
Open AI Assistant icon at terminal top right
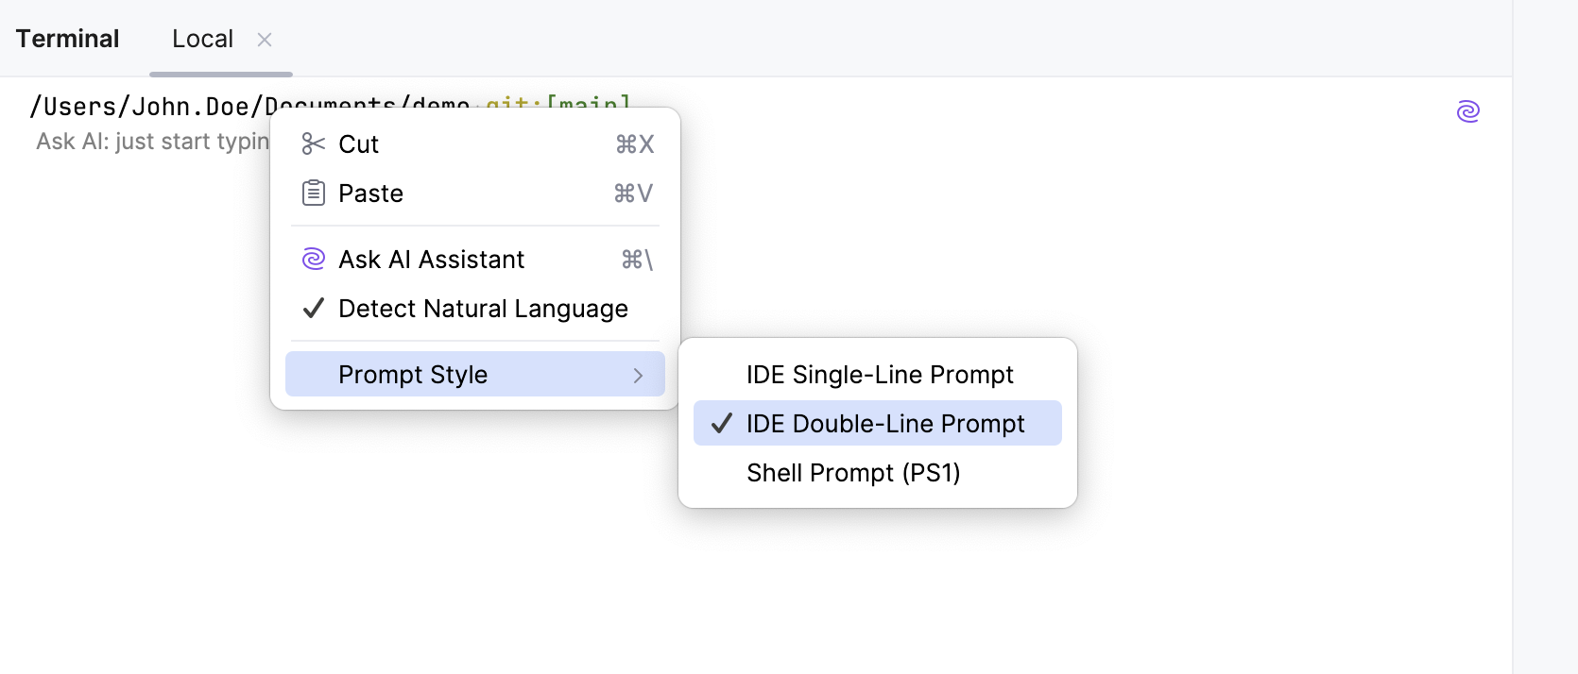[x=1467, y=111]
